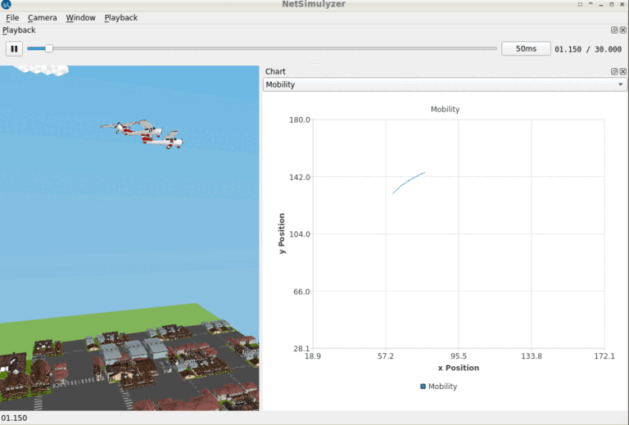Float the Playback panel
Image resolution: width=629 pixels, height=425 pixels.
(614, 30)
